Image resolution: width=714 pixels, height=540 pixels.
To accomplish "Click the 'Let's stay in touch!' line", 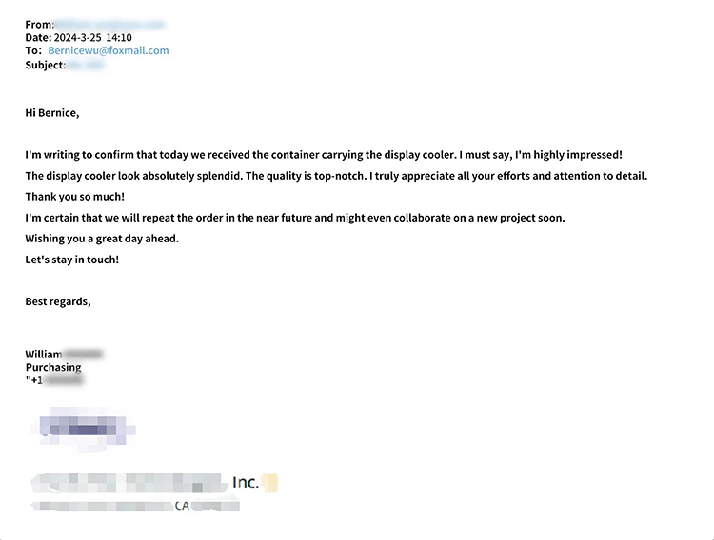I will pos(72,260).
